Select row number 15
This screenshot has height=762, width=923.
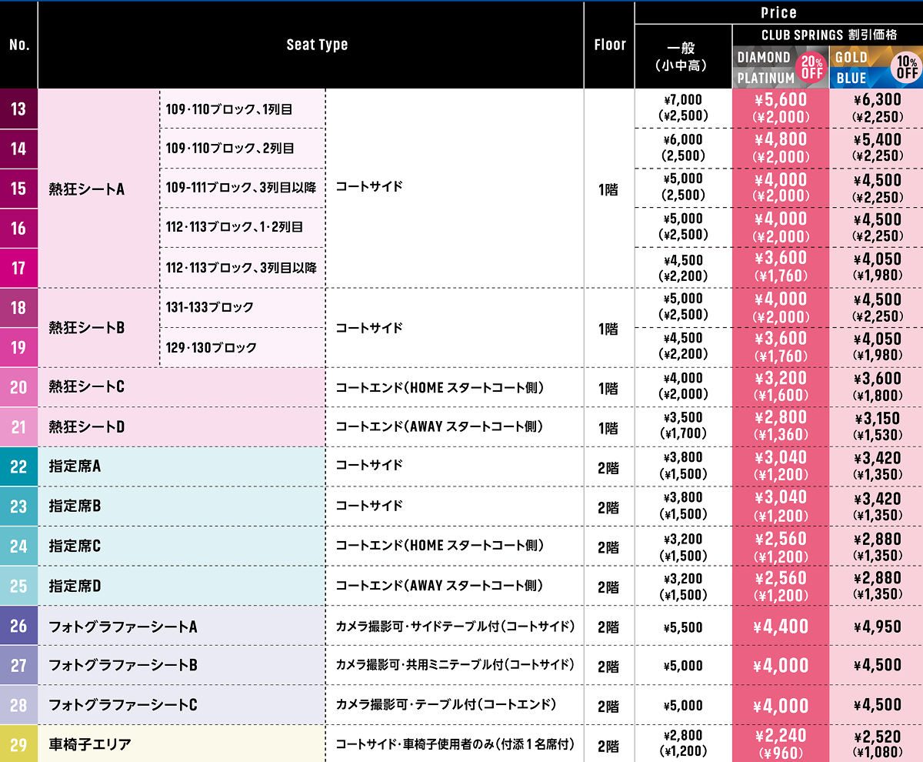click(18, 188)
